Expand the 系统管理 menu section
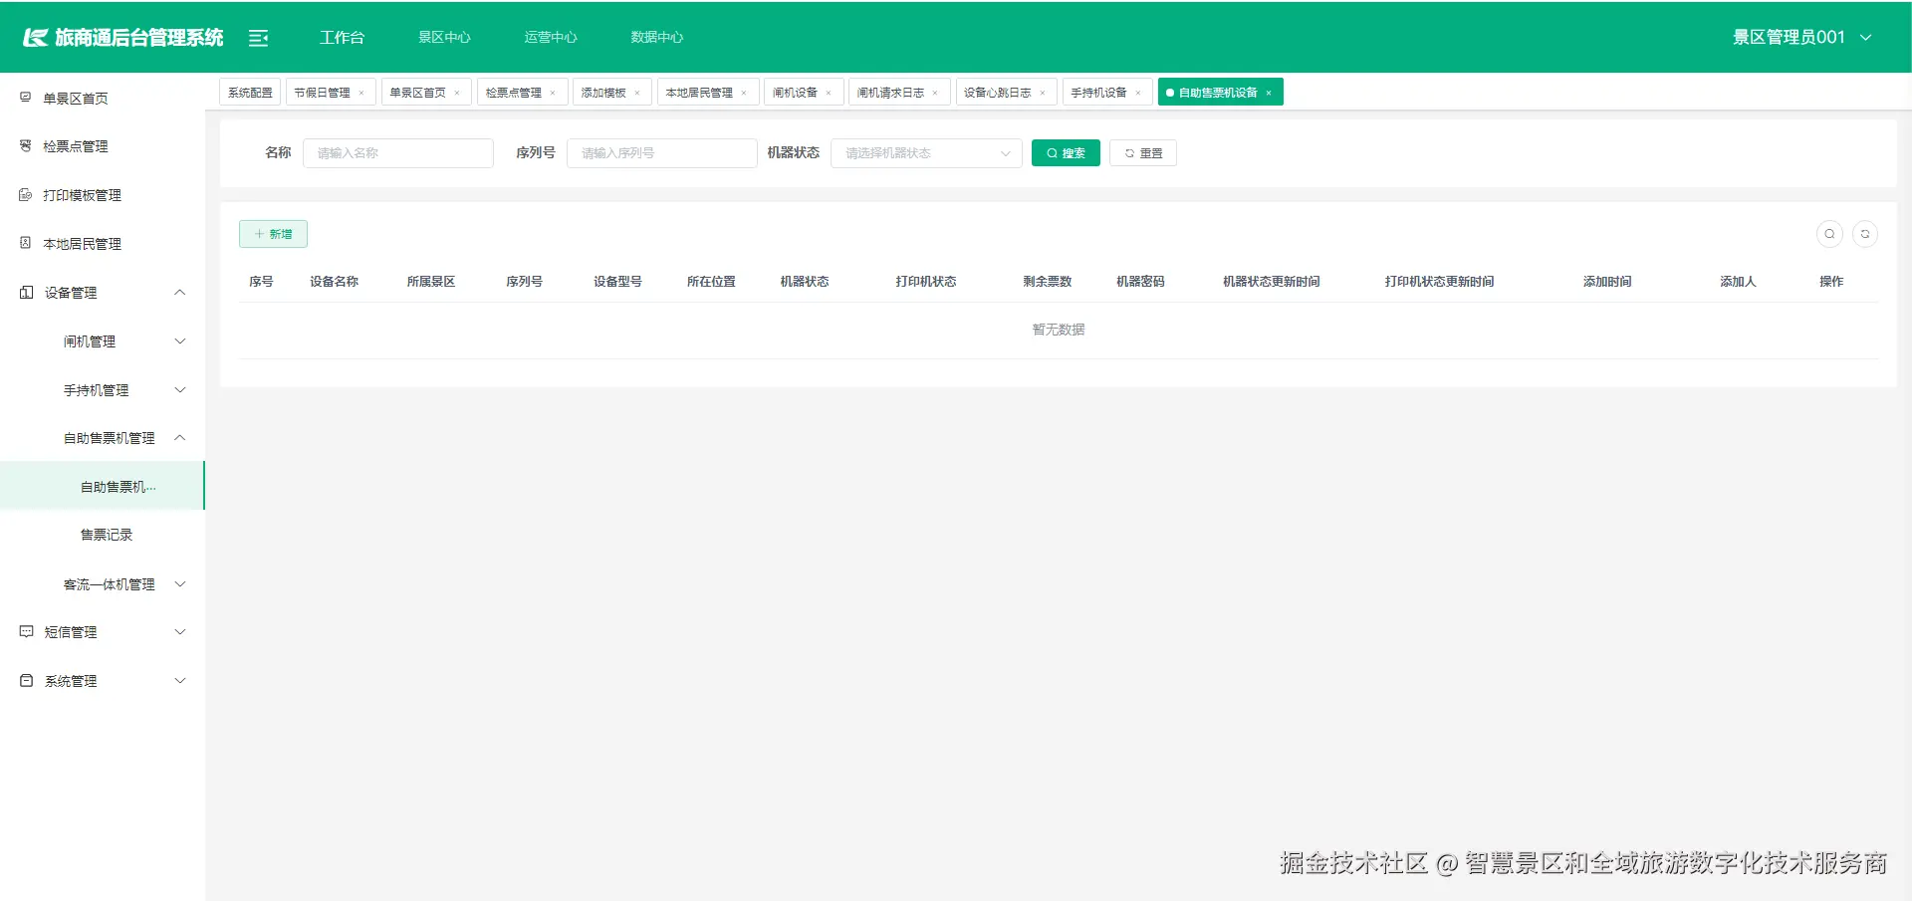 (x=180, y=680)
